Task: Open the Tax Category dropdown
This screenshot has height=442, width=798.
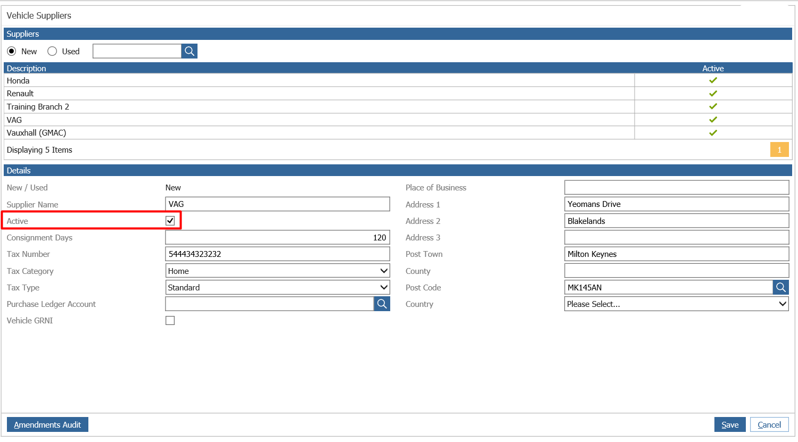Action: [278, 271]
